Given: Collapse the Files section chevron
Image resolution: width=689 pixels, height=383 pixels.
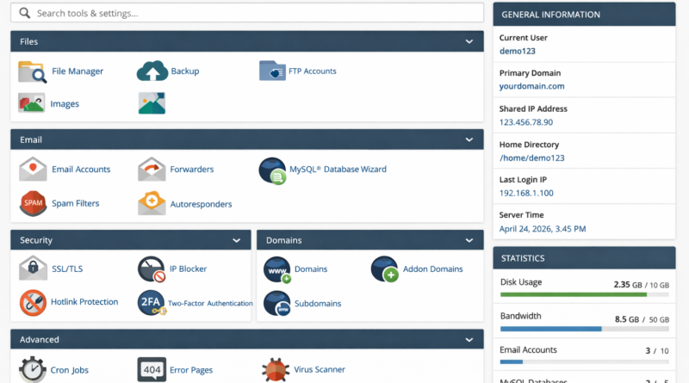Looking at the screenshot, I should (x=469, y=41).
